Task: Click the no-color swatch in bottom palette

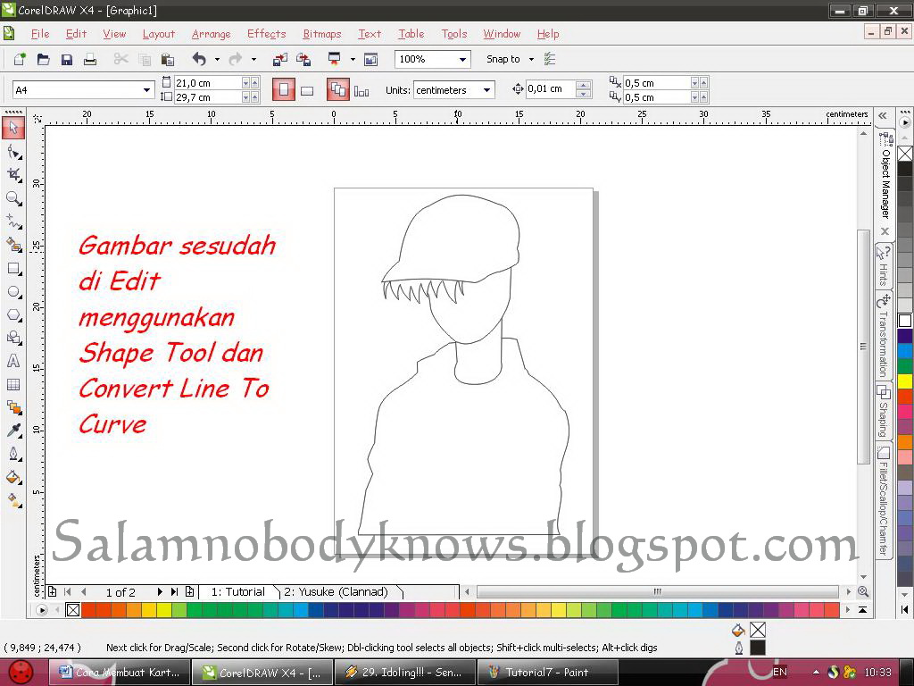Action: click(x=73, y=610)
